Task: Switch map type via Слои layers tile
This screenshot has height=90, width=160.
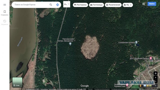Action: [x=17, y=82]
